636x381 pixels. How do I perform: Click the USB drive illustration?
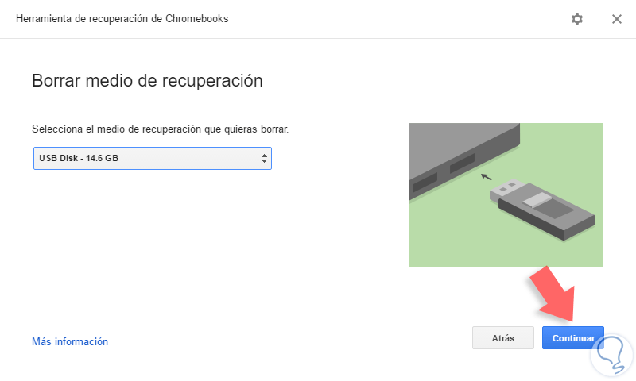(x=506, y=195)
